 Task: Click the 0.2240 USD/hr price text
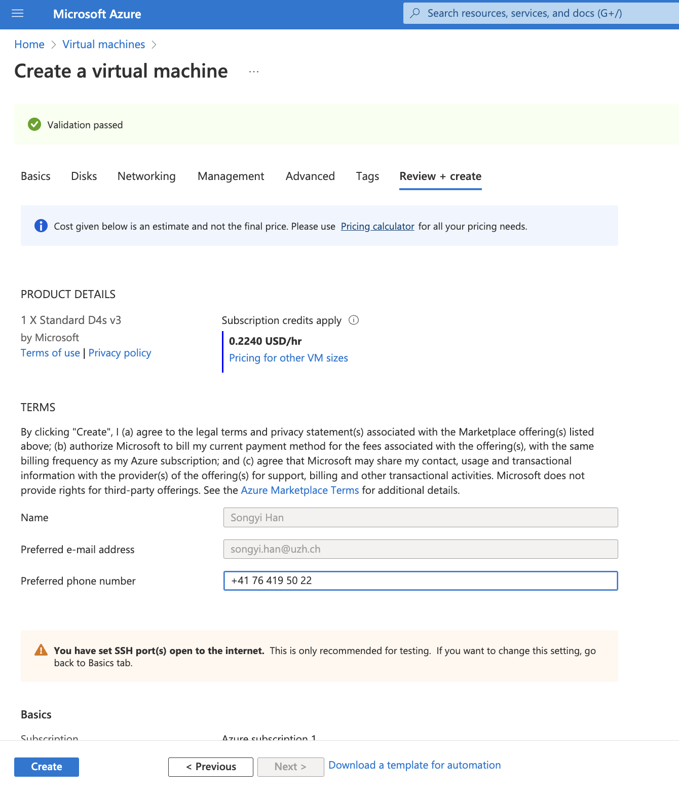(265, 341)
